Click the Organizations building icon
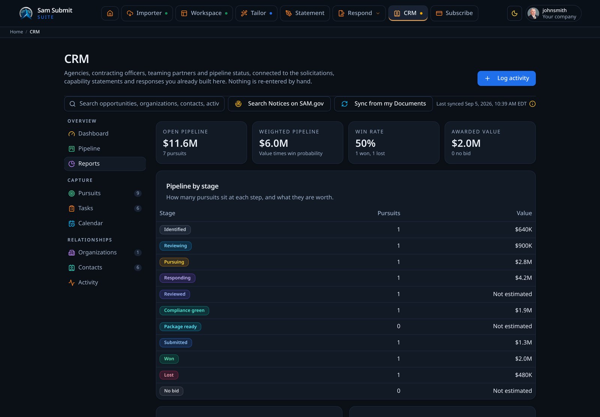The height and width of the screenshot is (417, 600). coord(72,253)
